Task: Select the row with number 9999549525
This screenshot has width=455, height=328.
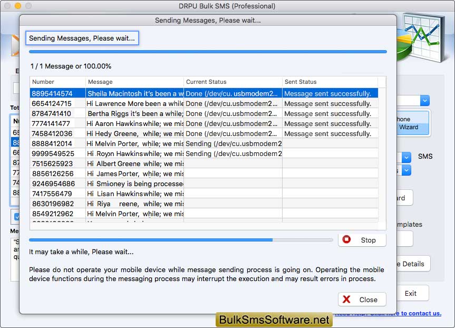Action: [x=204, y=153]
